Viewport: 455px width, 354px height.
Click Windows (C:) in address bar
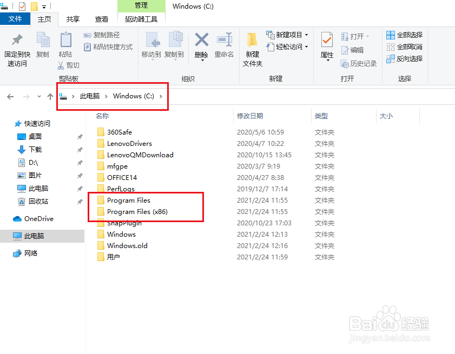click(x=134, y=96)
